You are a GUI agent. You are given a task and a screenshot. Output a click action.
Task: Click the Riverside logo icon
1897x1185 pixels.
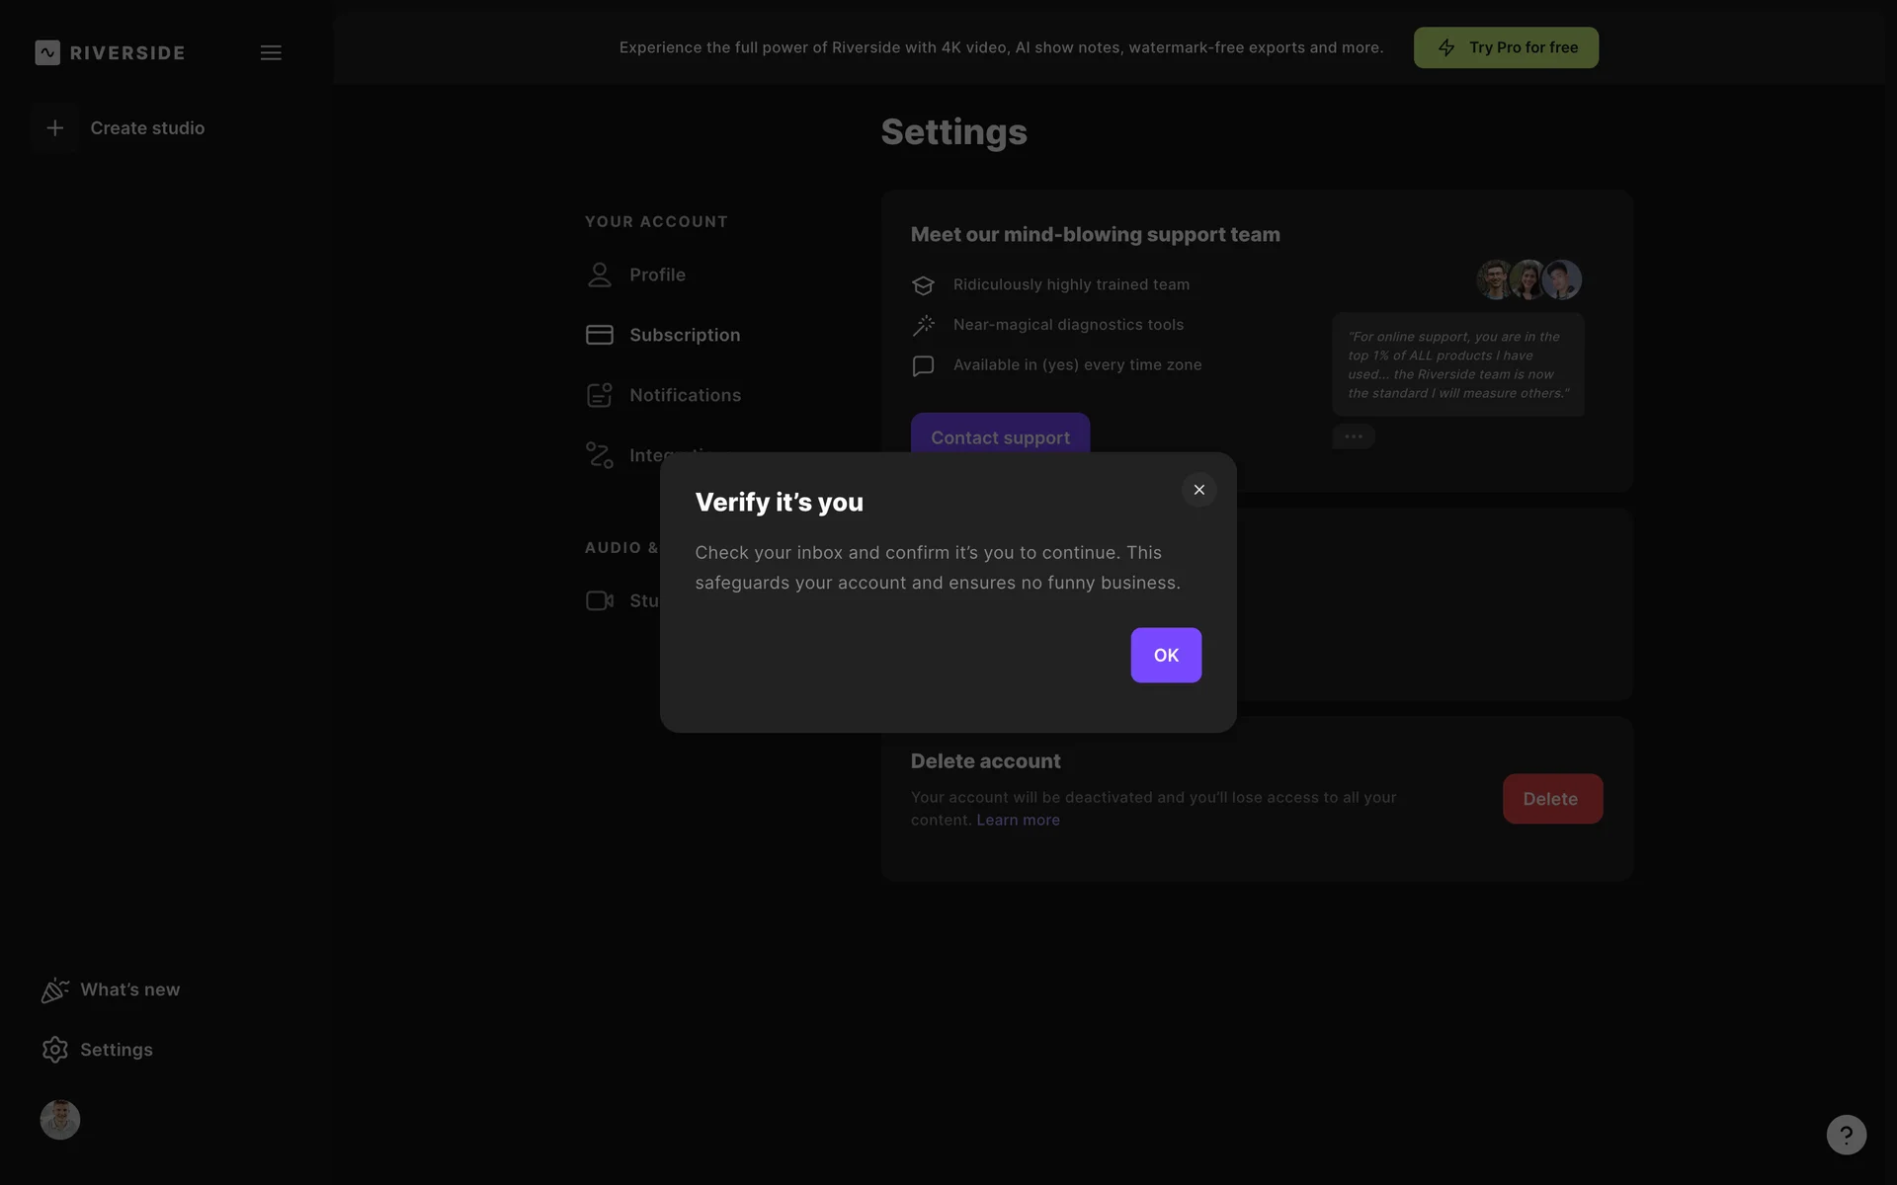click(47, 52)
